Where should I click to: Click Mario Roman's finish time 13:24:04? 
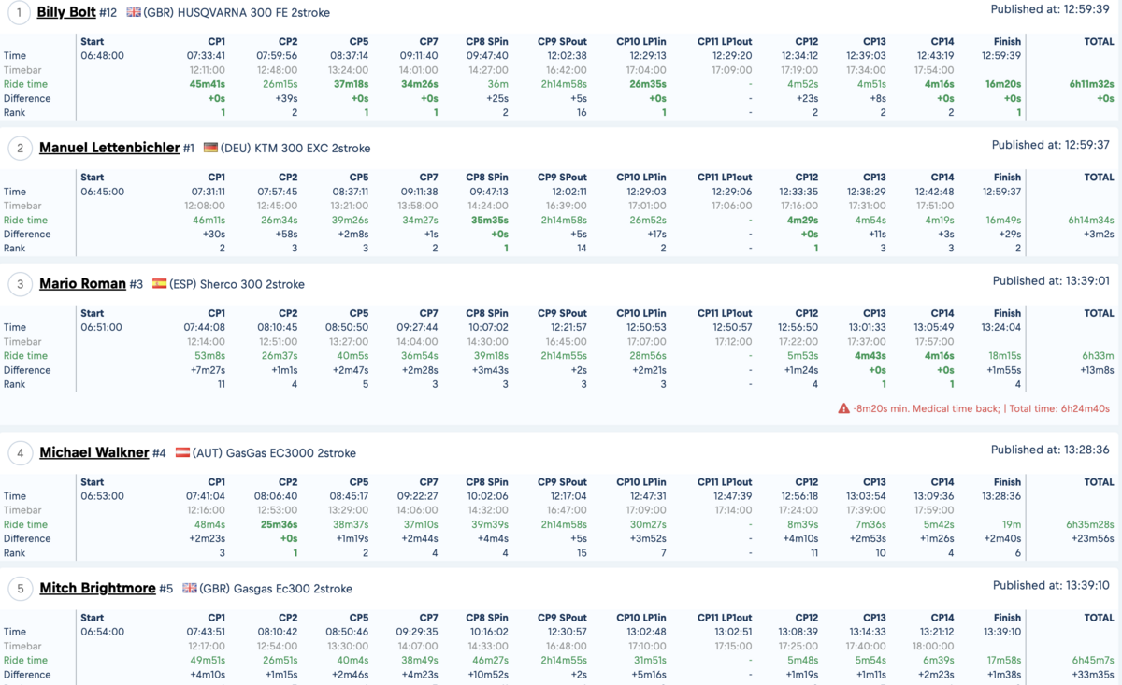[1000, 327]
